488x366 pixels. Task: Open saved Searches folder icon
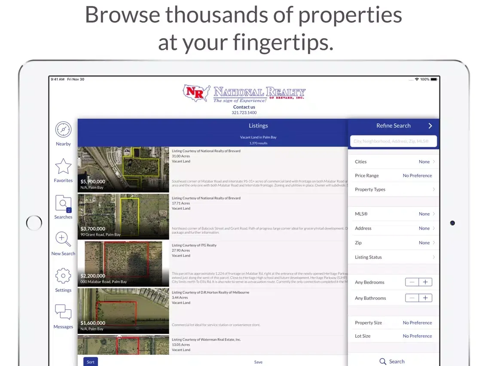[63, 204]
